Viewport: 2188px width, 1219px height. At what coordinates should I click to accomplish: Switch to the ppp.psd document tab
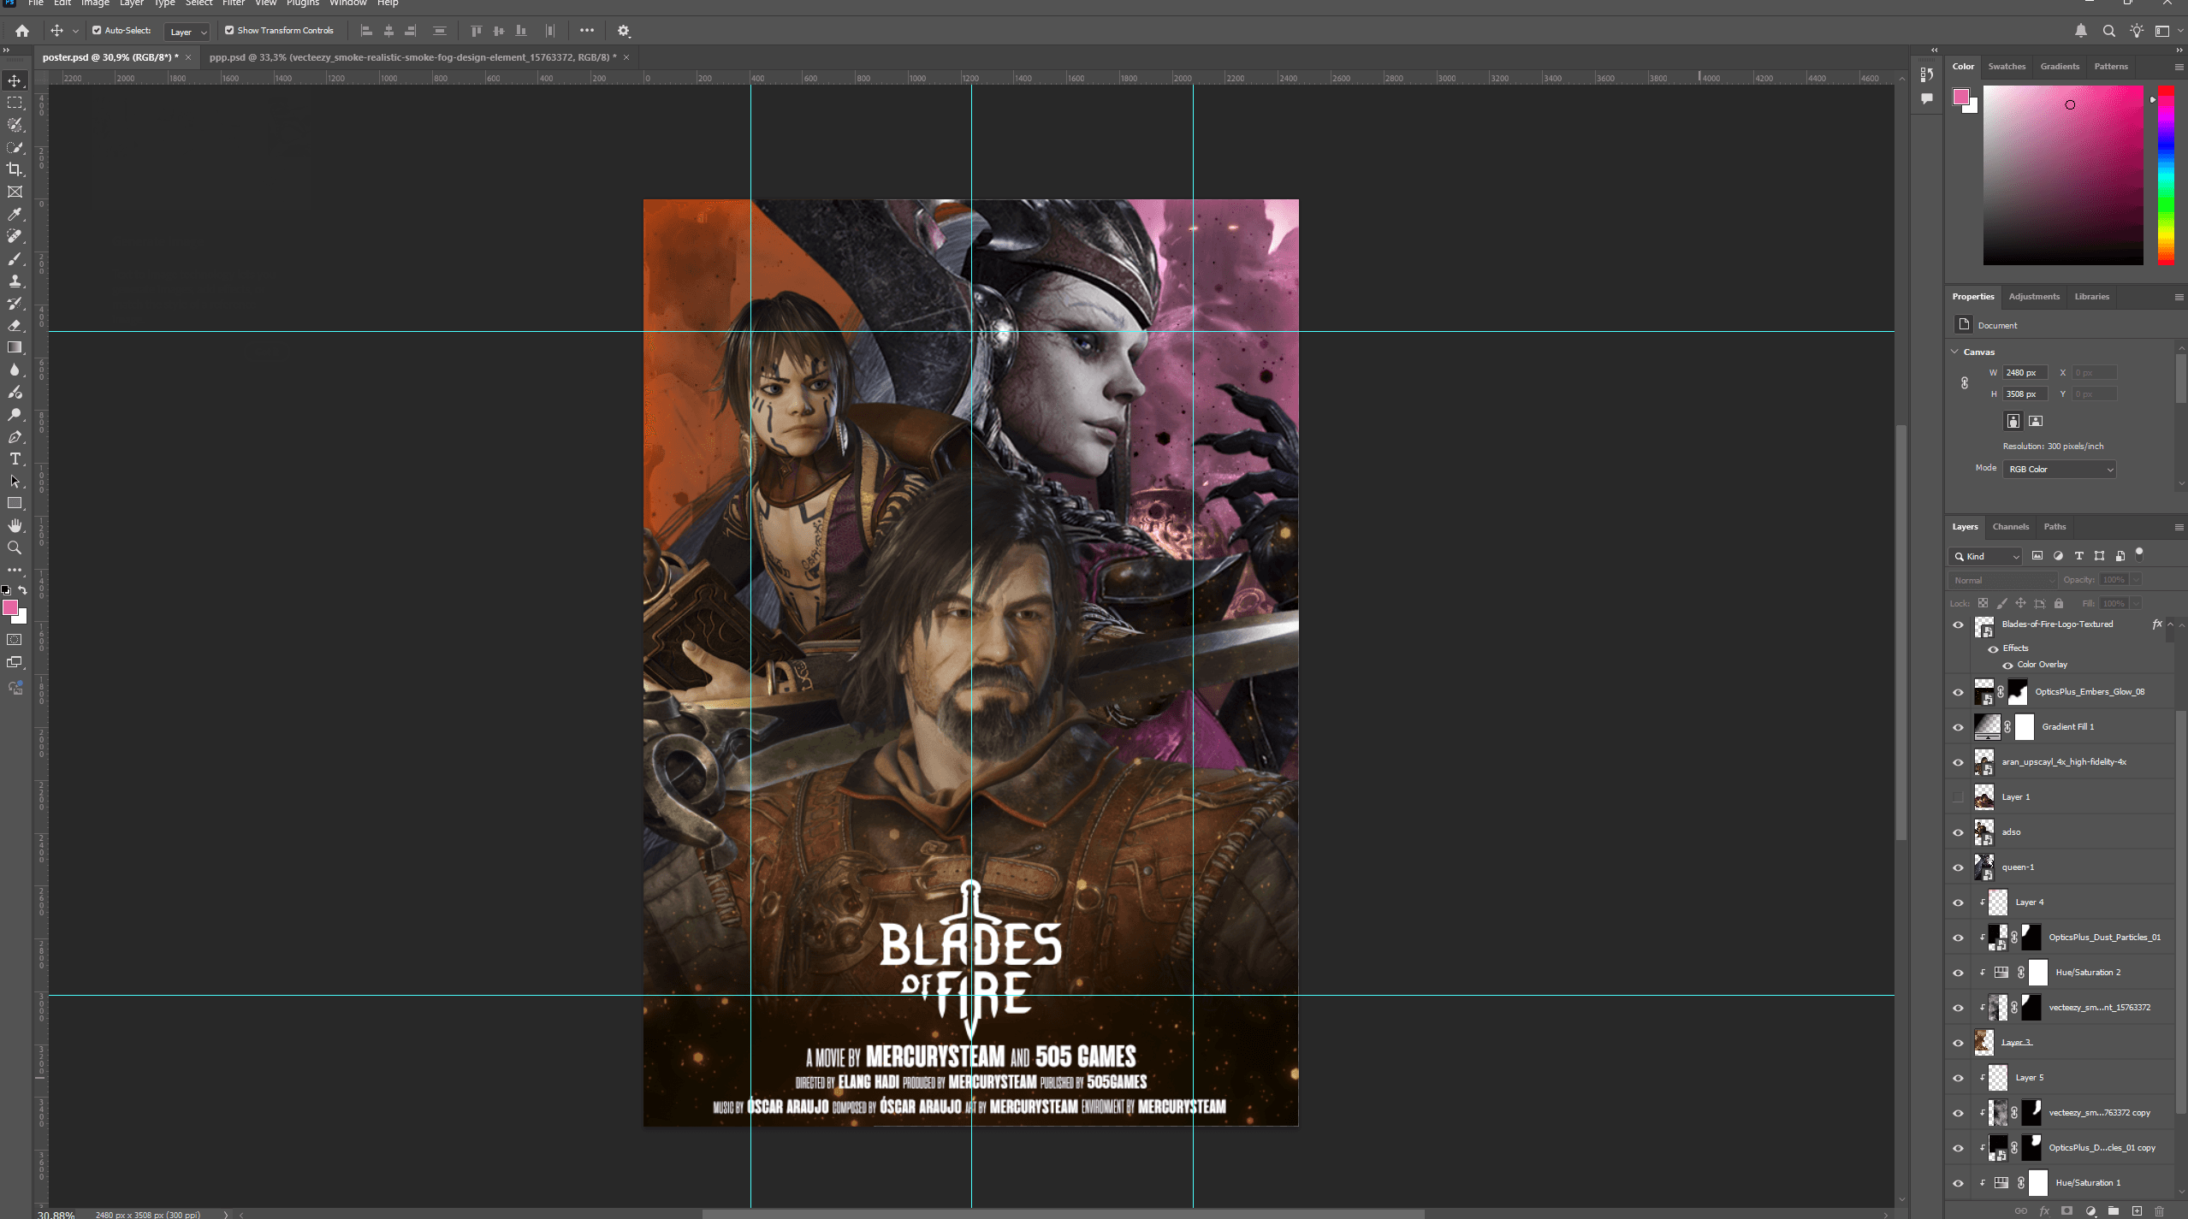point(412,57)
